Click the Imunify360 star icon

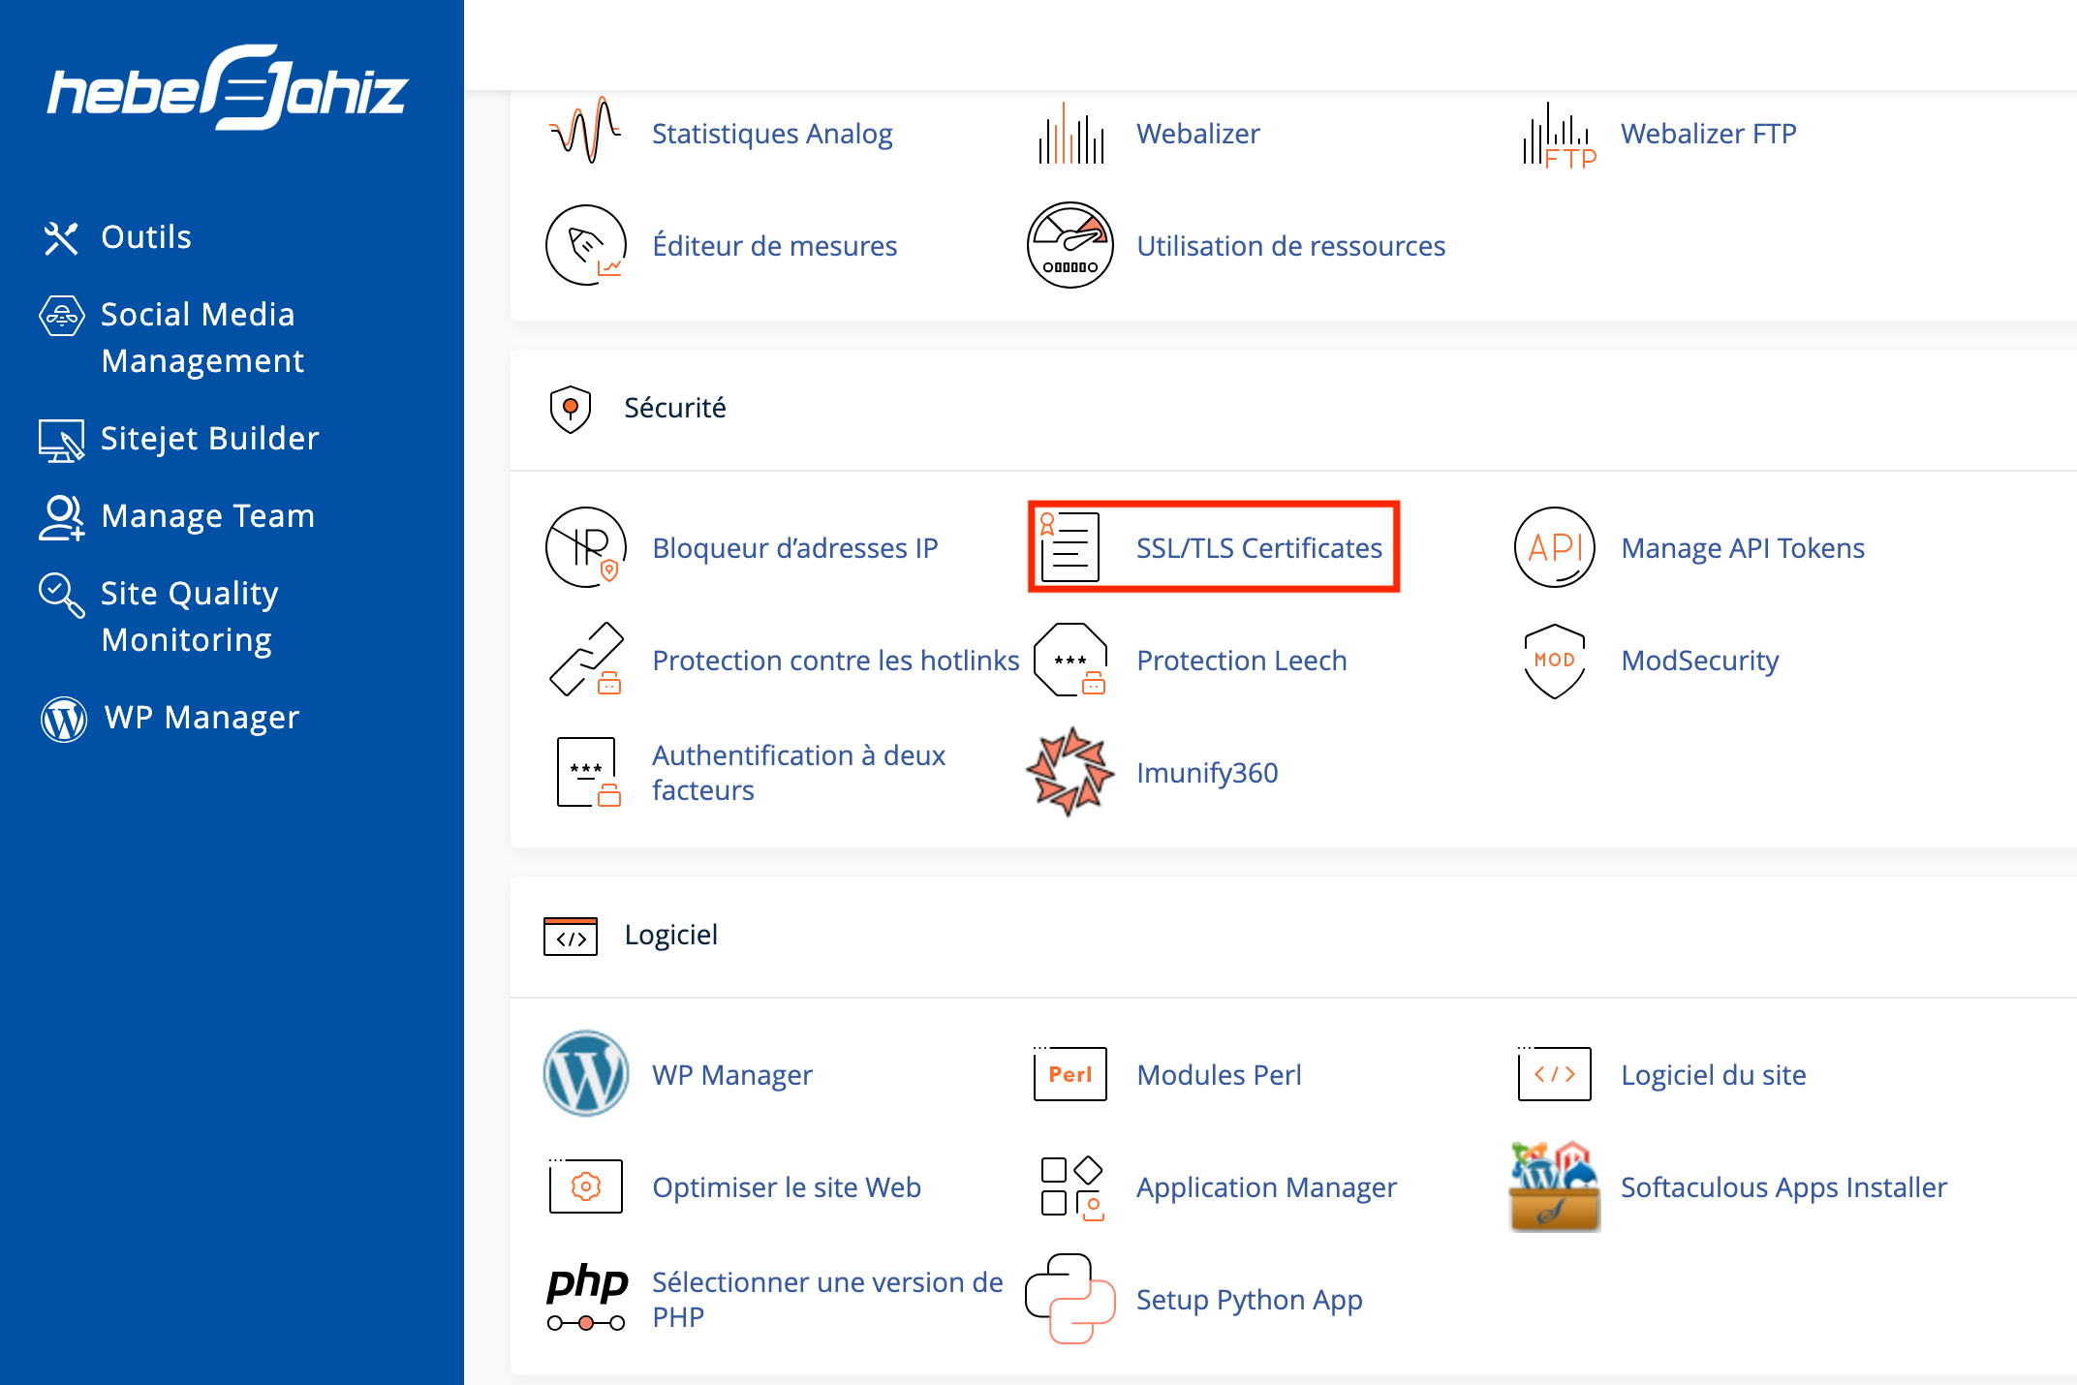pos(1069,772)
